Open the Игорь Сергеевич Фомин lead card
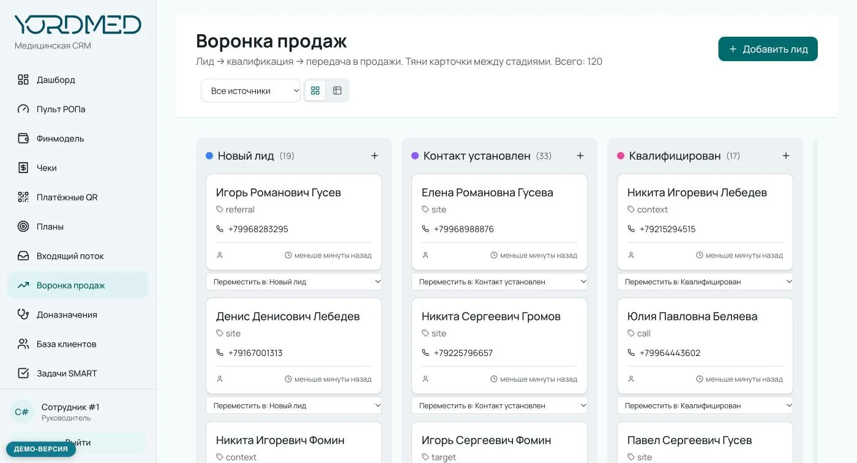The height and width of the screenshot is (463, 857). [x=500, y=442]
